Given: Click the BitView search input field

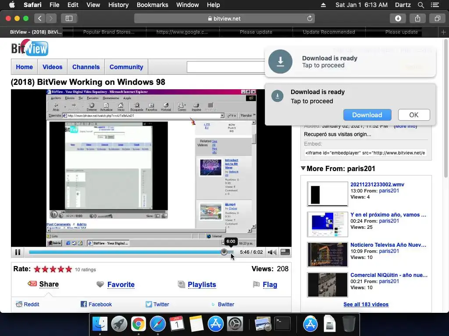Looking at the screenshot, I should 226,67.
